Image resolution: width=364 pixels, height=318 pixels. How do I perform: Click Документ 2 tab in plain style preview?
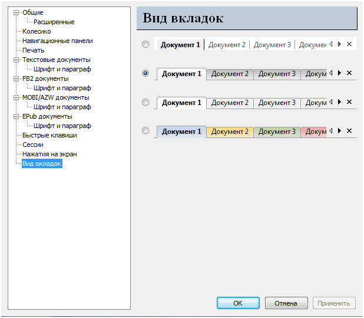pyautogui.click(x=227, y=45)
